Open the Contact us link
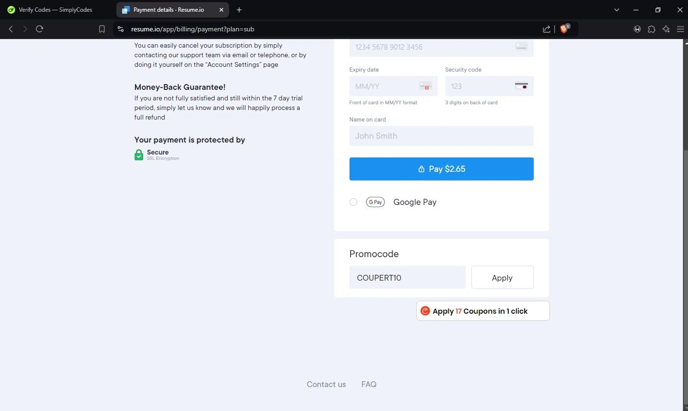688x411 pixels. [326, 384]
